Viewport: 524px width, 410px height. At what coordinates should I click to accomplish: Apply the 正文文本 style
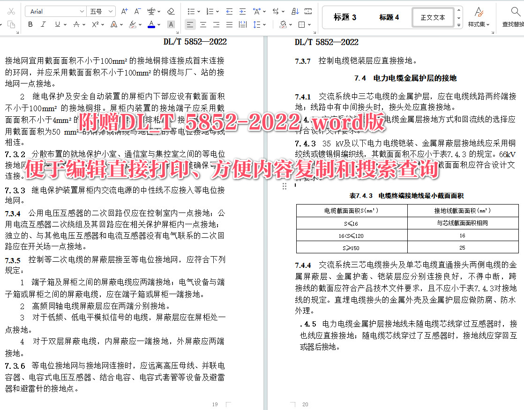tap(432, 17)
